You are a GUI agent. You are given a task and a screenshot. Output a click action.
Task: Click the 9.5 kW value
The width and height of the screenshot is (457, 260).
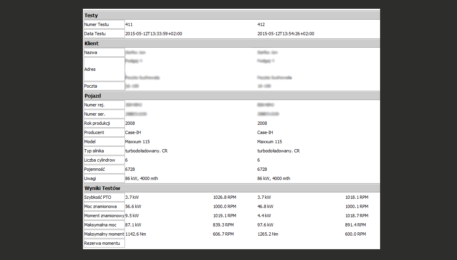click(132, 216)
